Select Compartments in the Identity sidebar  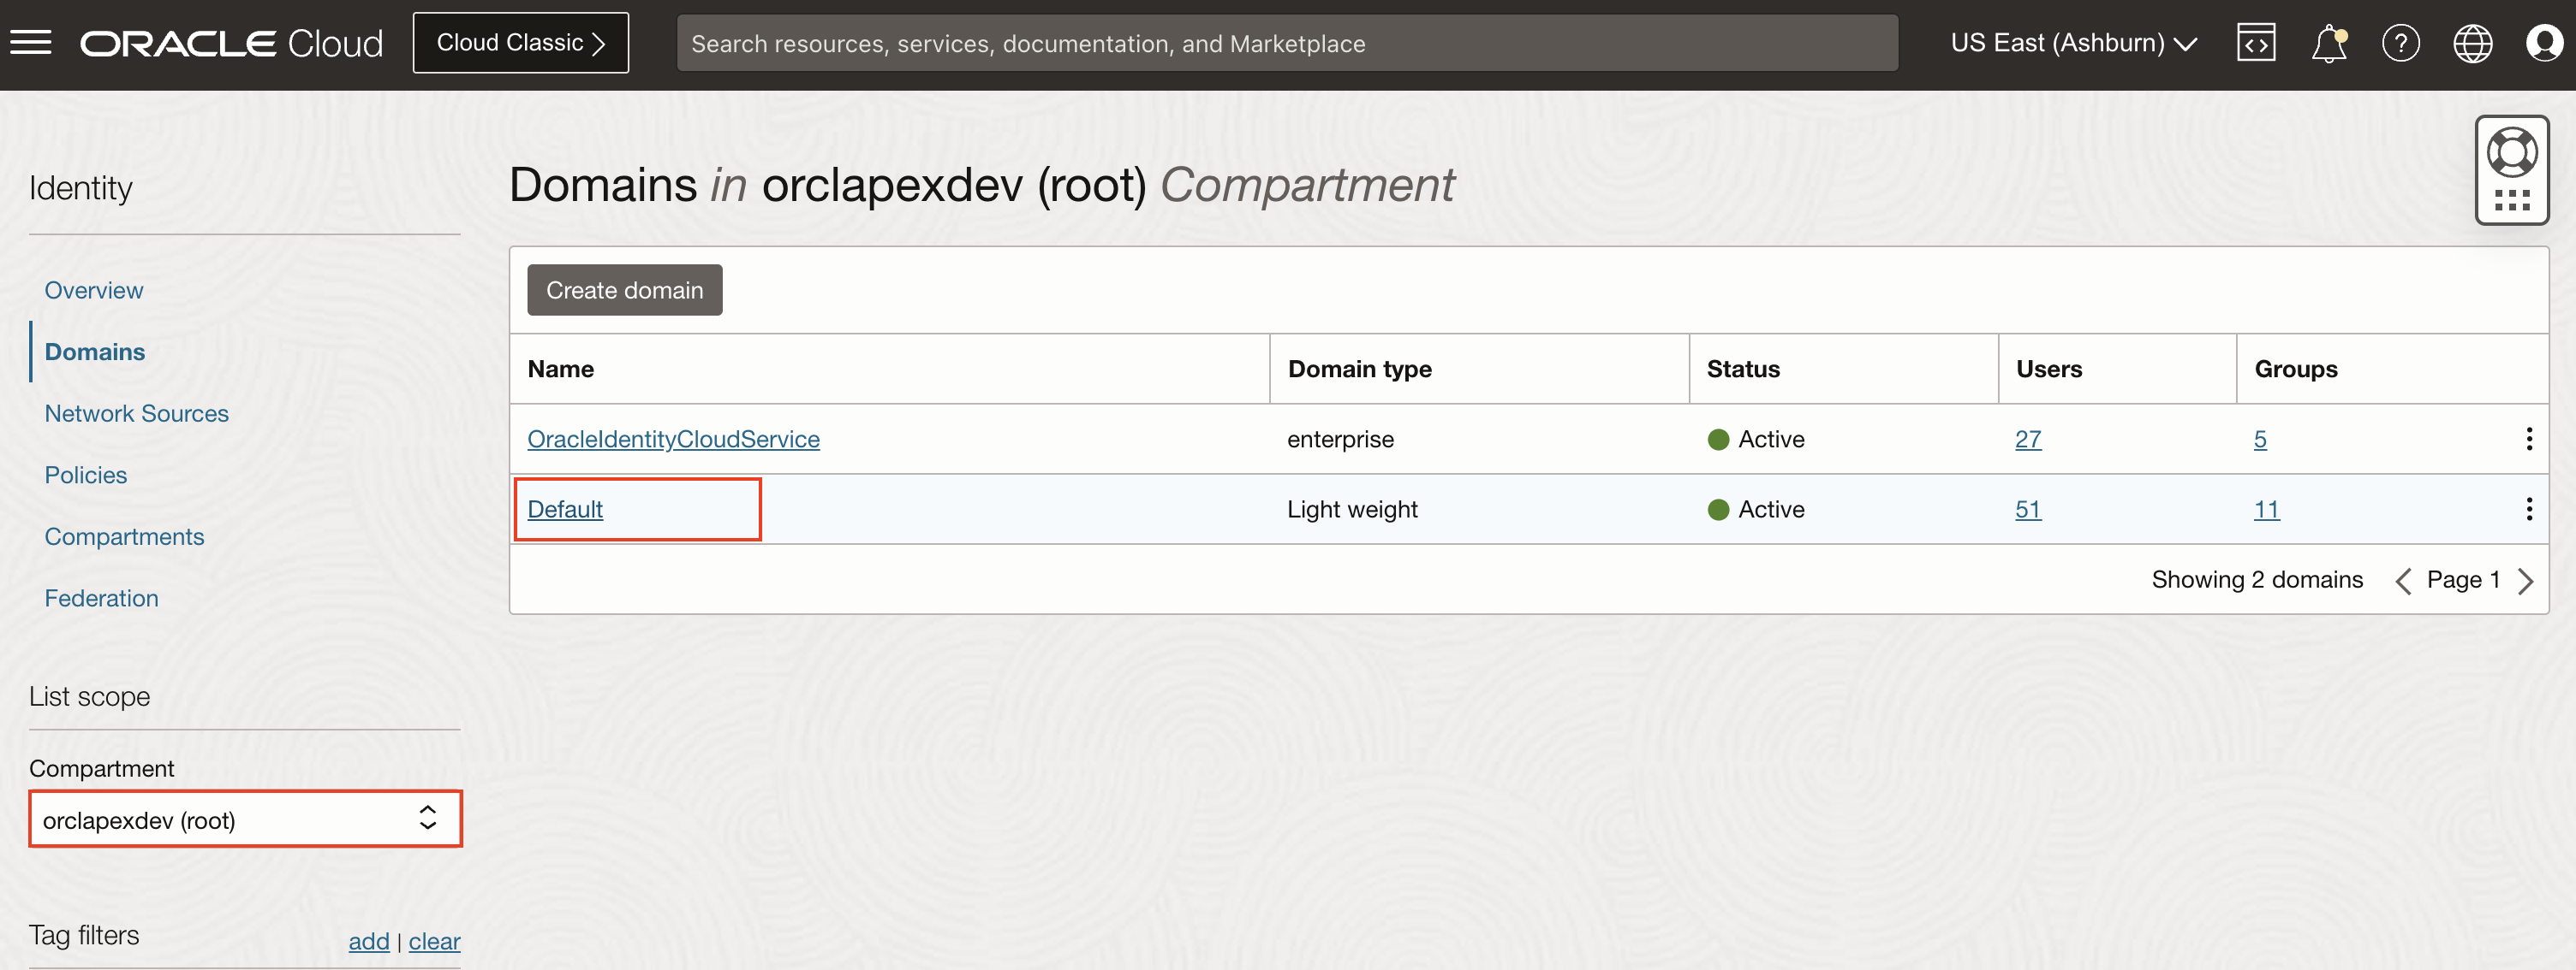tap(124, 536)
